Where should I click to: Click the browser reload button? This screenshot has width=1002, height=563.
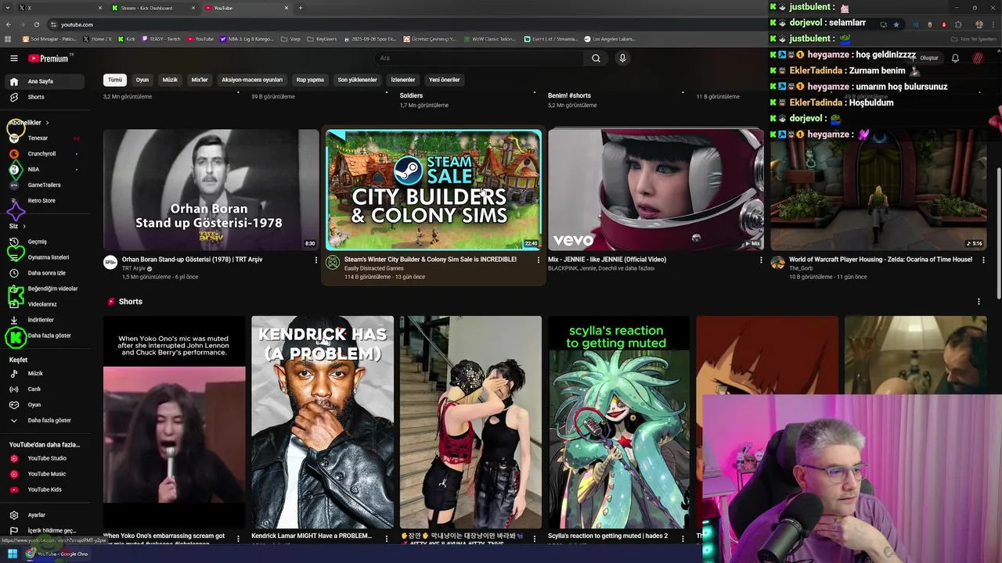37,24
